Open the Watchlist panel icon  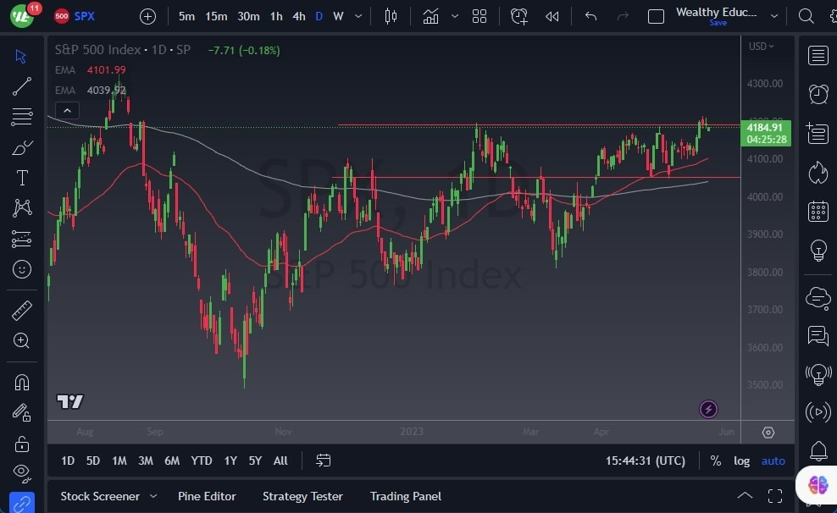[x=818, y=55]
